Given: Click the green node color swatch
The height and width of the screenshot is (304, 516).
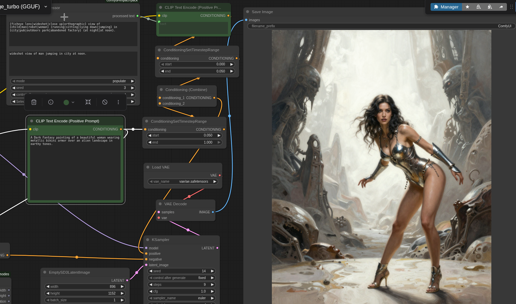Looking at the screenshot, I should [66, 102].
